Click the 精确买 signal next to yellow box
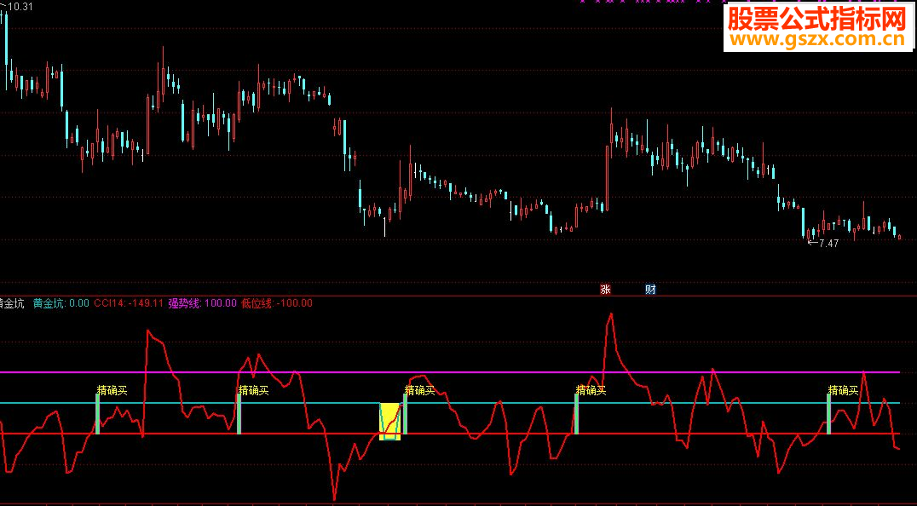The image size is (917, 506). coord(420,390)
